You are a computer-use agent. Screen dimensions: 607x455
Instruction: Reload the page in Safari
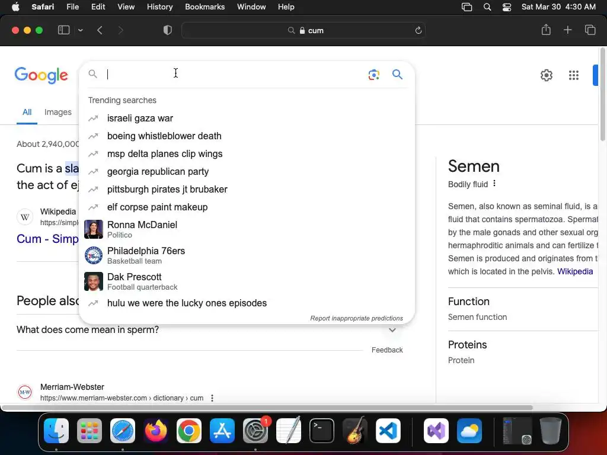[418, 31]
